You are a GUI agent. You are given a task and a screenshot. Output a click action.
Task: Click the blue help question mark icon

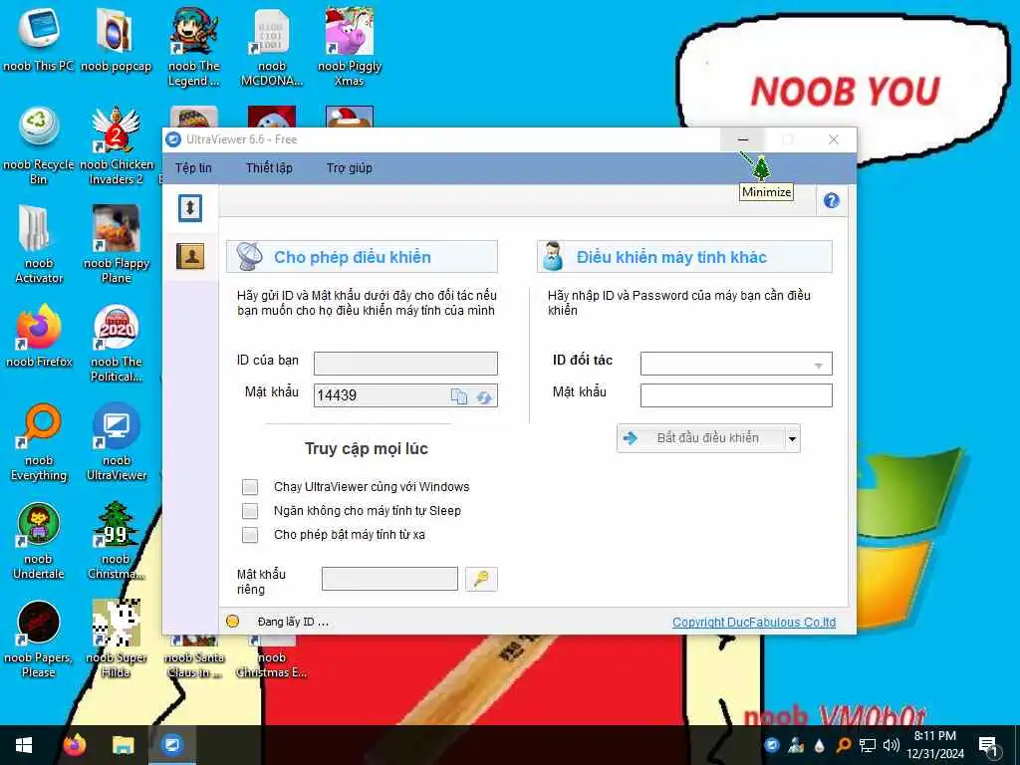(x=832, y=200)
